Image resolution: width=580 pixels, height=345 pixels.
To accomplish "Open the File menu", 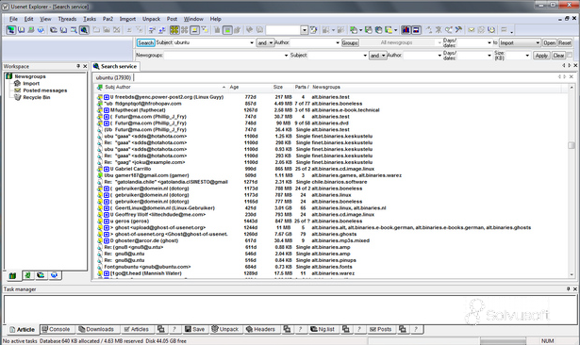I will coord(13,19).
